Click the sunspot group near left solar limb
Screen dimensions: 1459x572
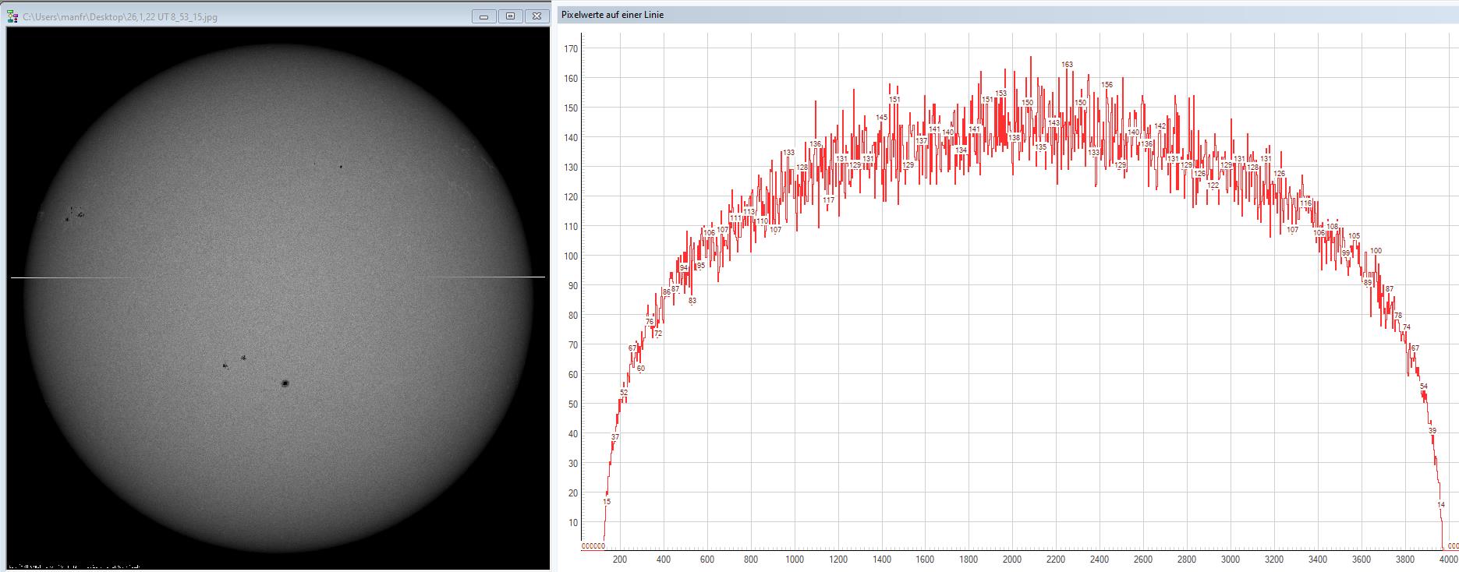point(74,214)
